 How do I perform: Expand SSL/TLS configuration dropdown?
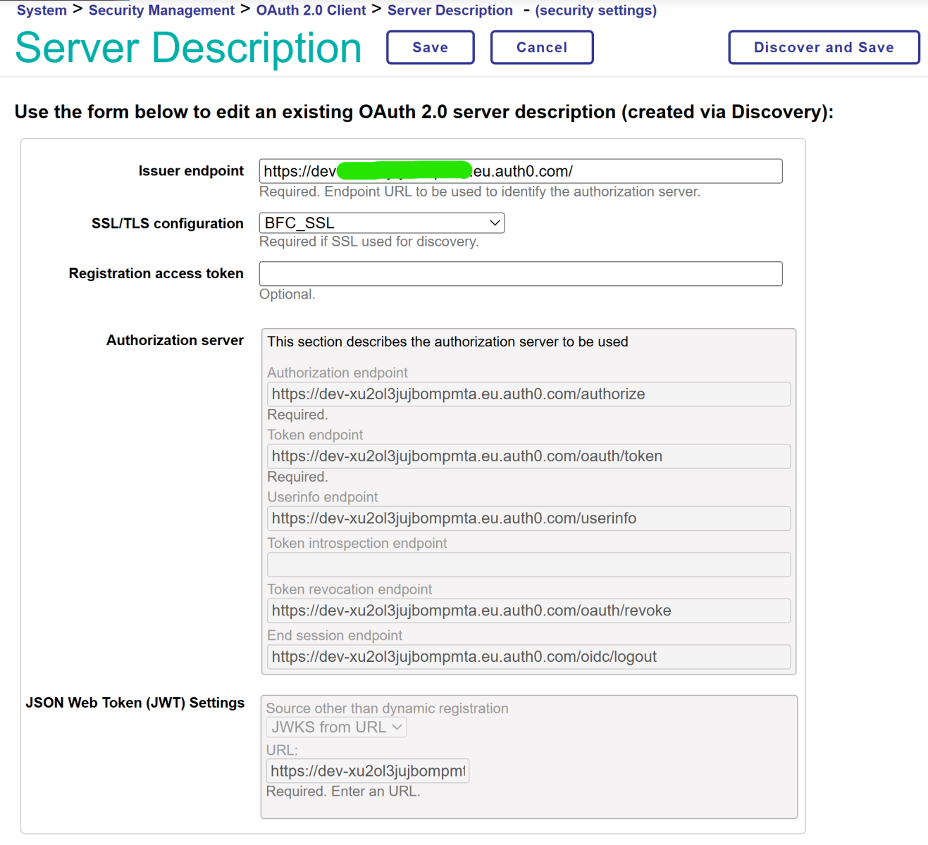[x=381, y=223]
